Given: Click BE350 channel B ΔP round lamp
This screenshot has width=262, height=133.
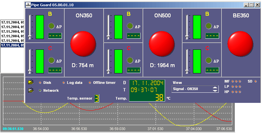Looking at the screenshot, I should point(209,26).
